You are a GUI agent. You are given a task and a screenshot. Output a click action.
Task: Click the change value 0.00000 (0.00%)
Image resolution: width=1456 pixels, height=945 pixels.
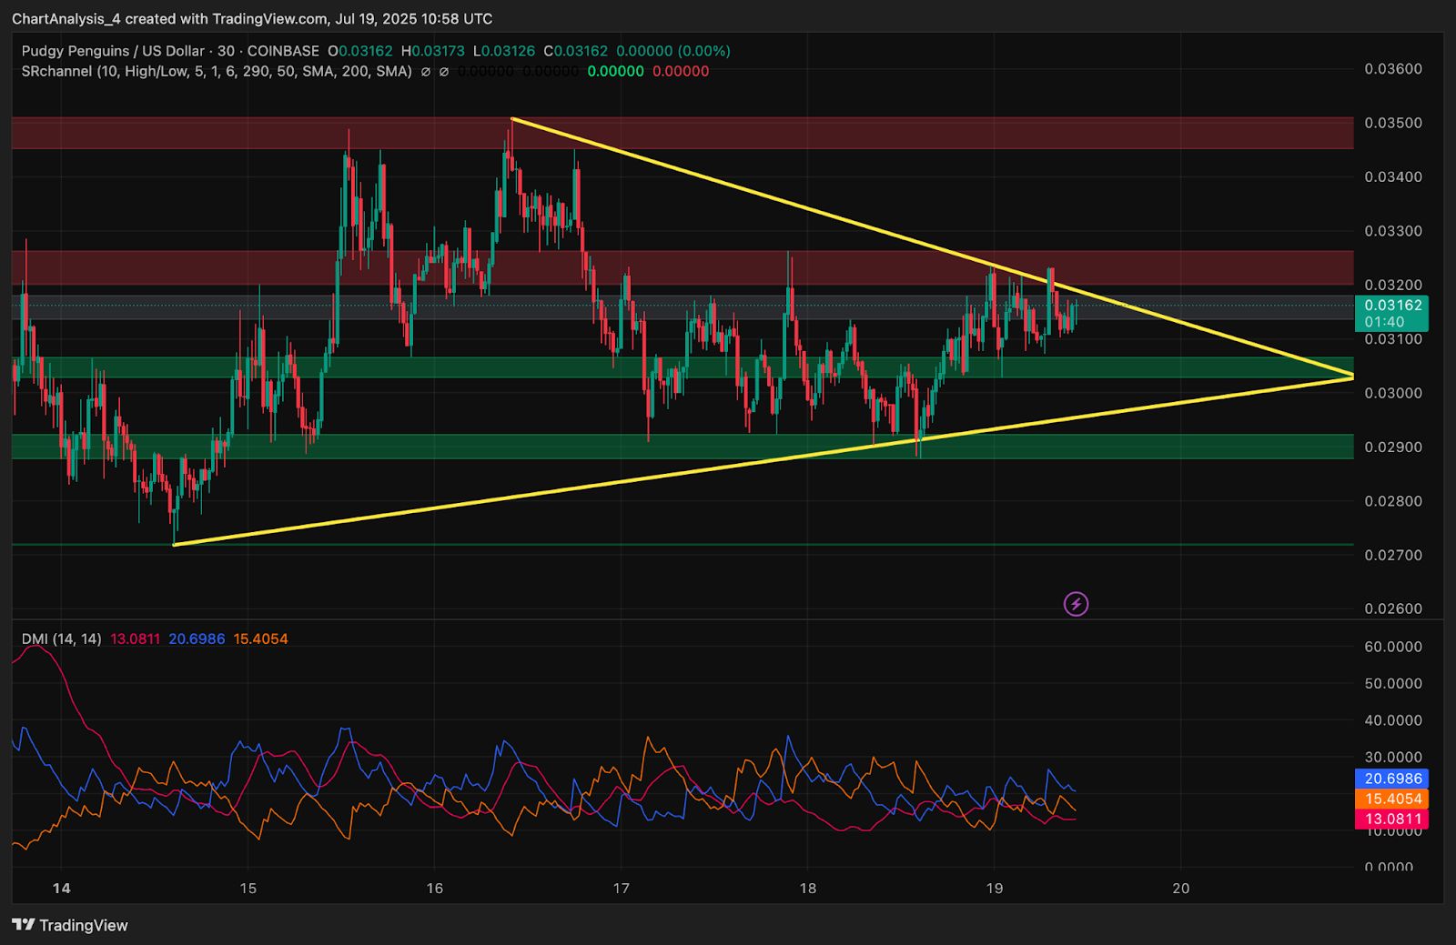pos(673,51)
